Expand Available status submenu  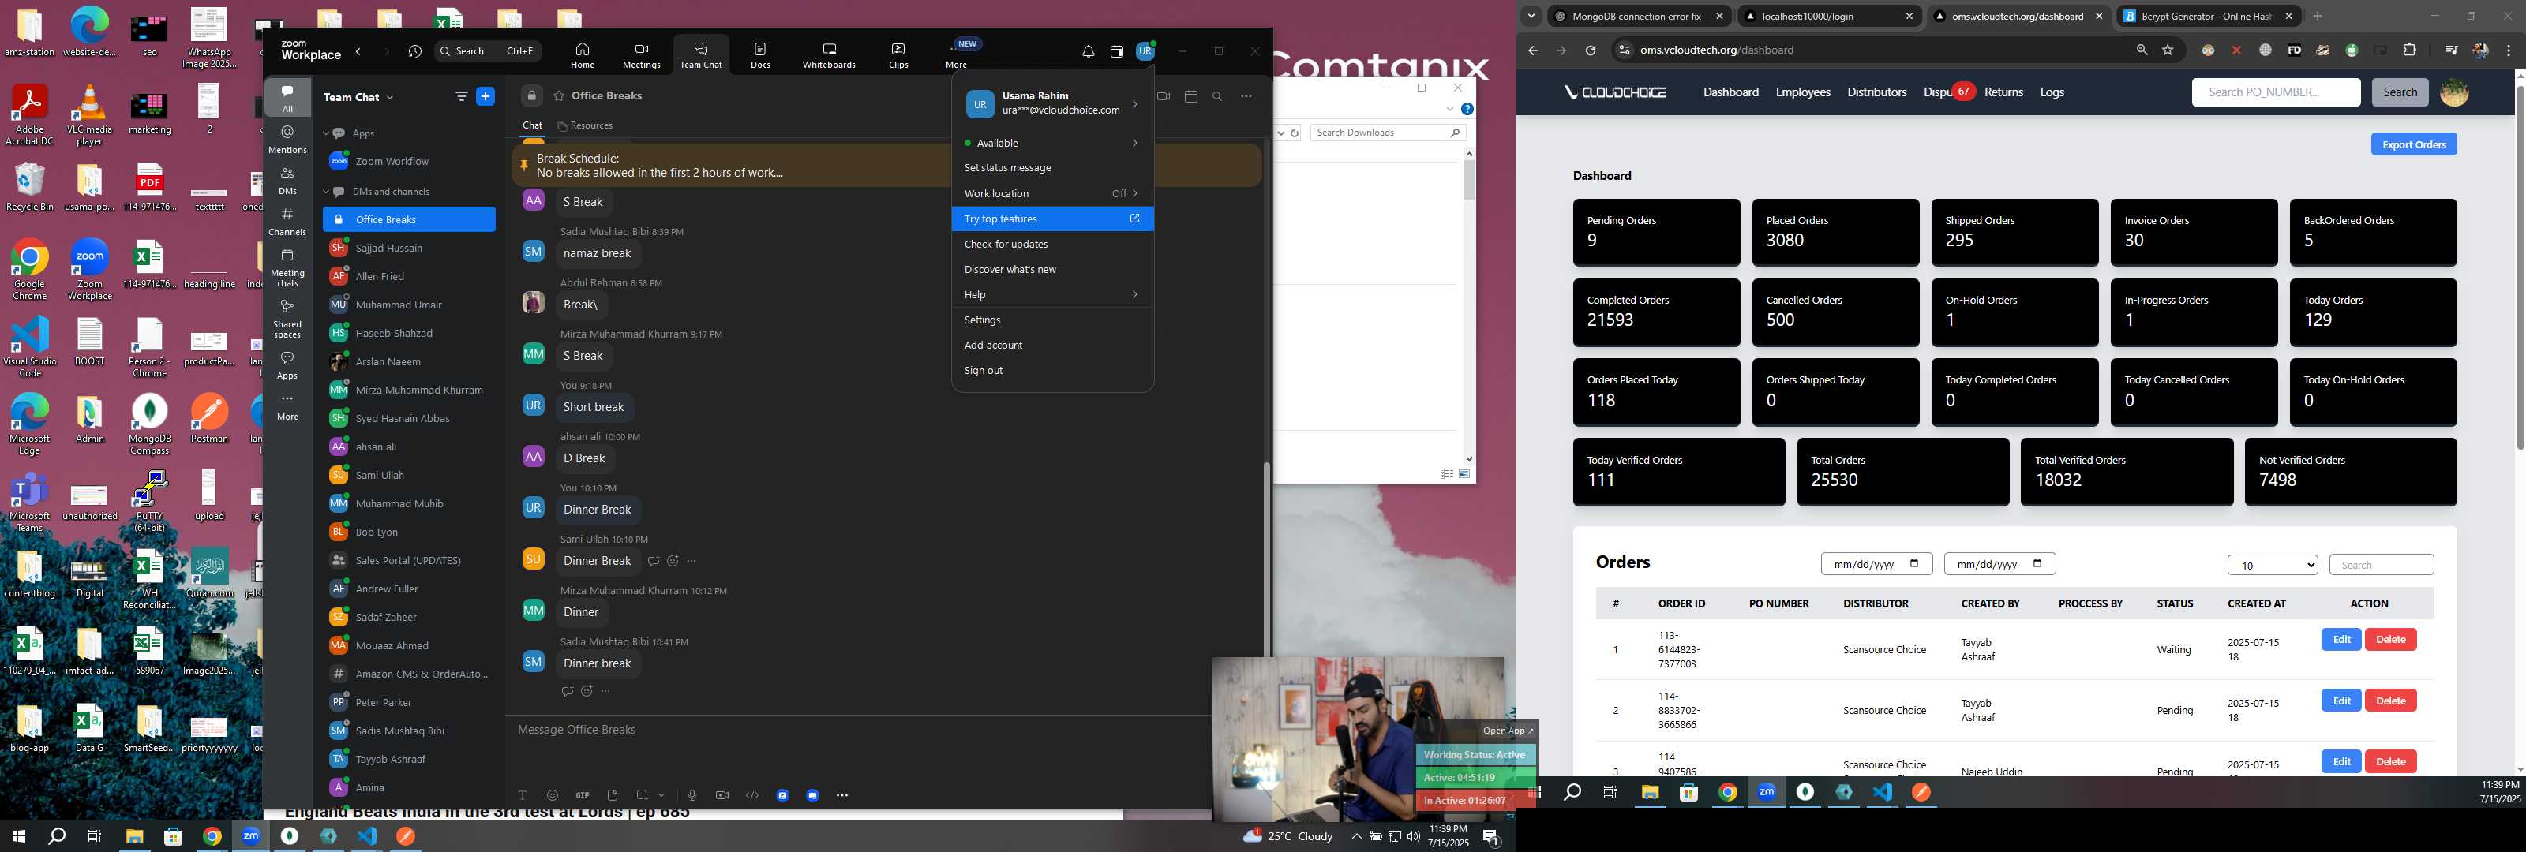coord(1134,143)
